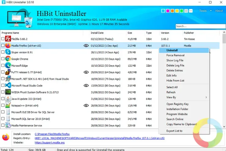Click the SQL Server 2019 icon
The width and height of the screenshot is (226, 151).
[x=8, y=119]
